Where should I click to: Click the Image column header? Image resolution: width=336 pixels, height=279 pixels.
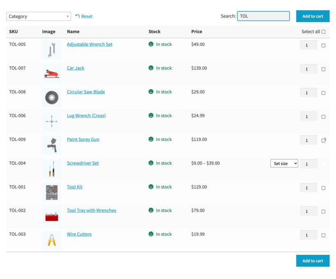click(x=49, y=32)
